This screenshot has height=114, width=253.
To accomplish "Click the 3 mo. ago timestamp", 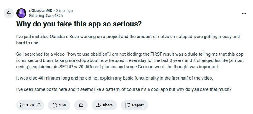I will (x=65, y=11).
